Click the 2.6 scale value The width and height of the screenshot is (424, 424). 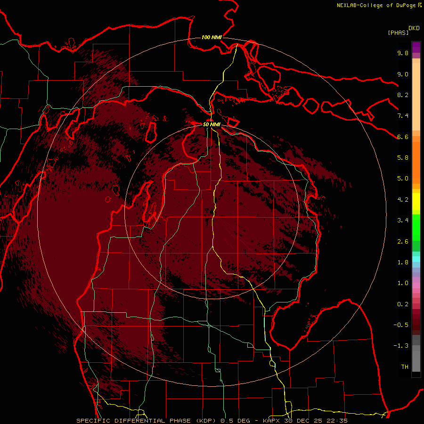403,242
